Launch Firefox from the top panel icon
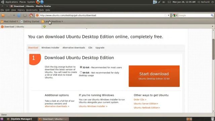This screenshot has height=121, width=215. pyautogui.click(x=38, y=2)
